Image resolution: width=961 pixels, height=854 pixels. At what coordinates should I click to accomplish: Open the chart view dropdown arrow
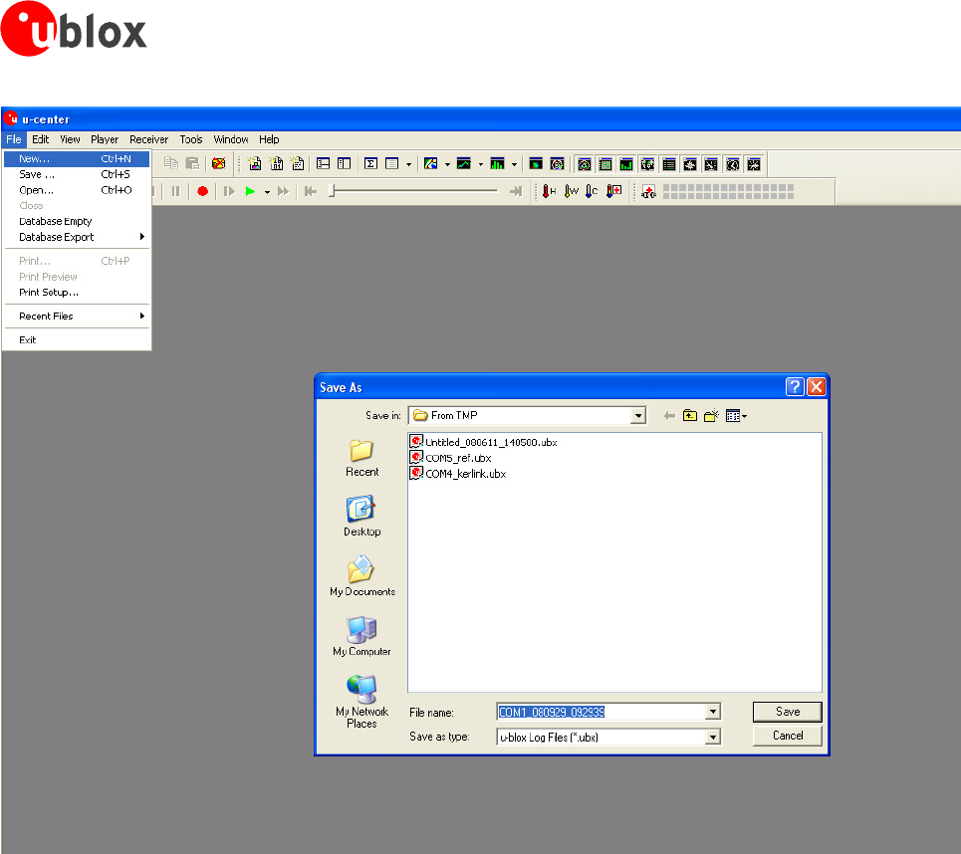pyautogui.click(x=480, y=164)
